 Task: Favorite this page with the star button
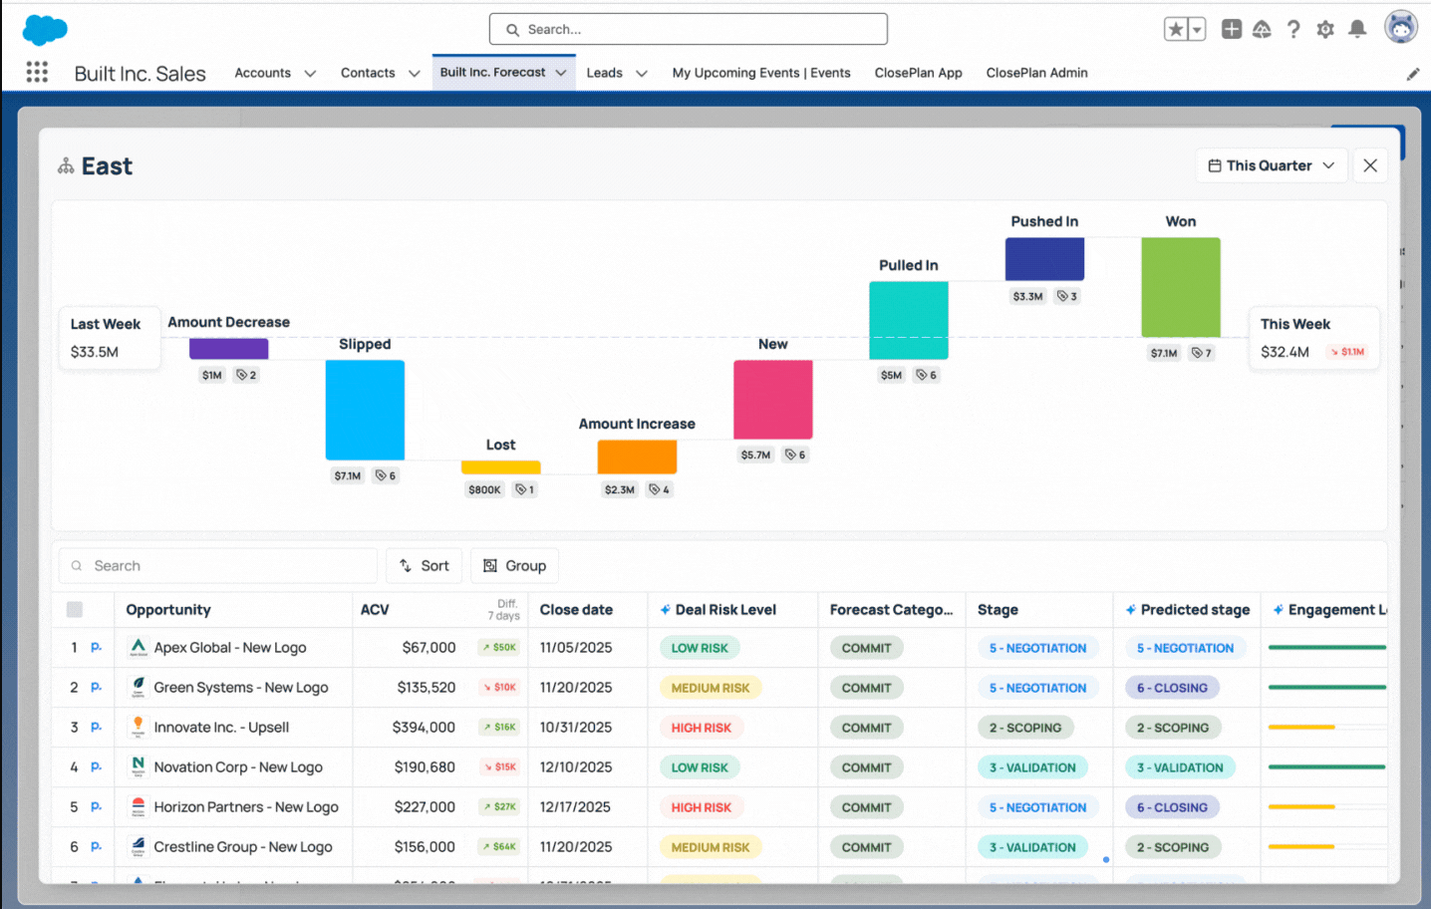tap(1176, 29)
